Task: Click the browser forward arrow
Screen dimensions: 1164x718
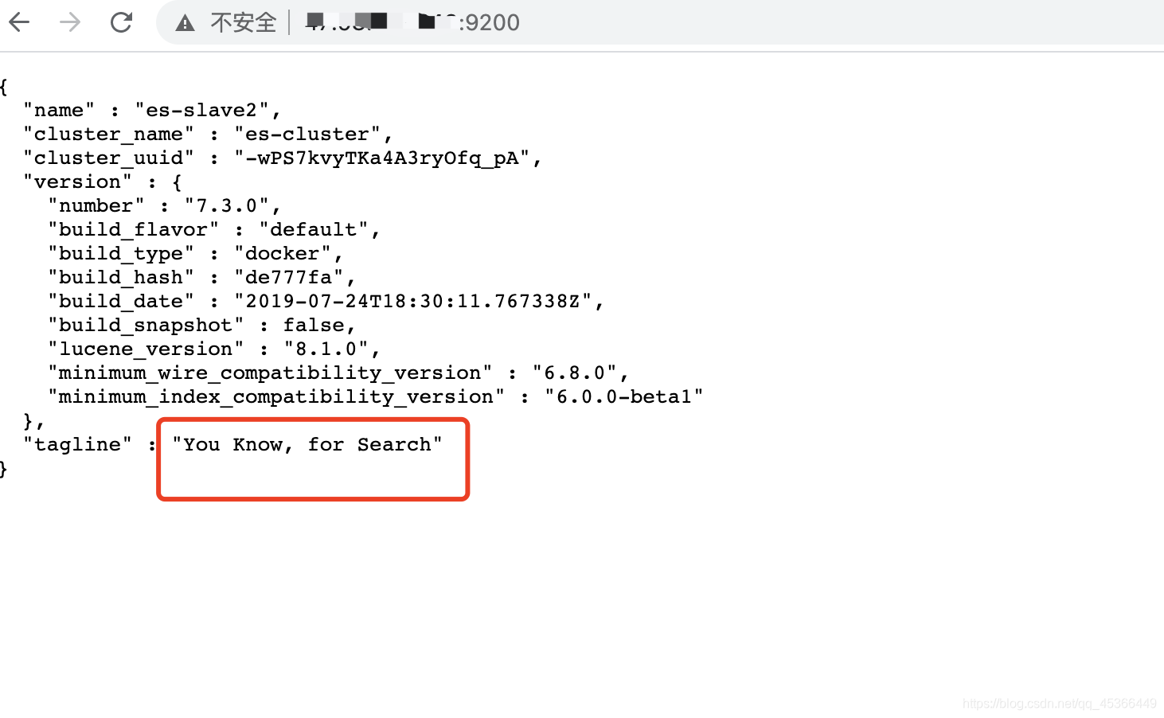Action: click(70, 22)
